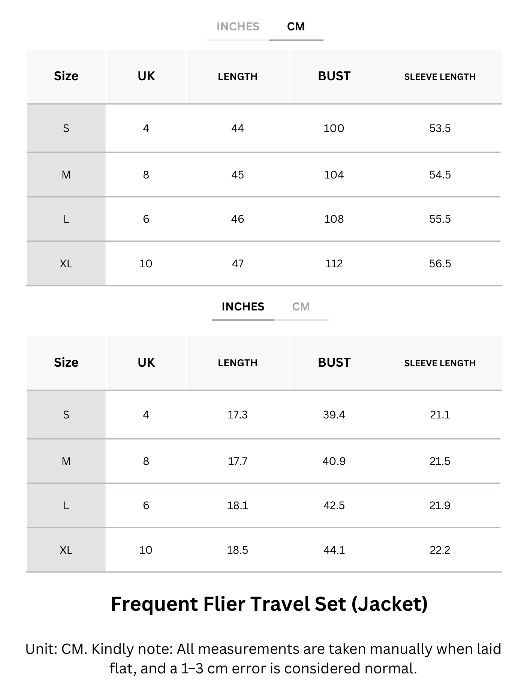The image size is (530, 694).
Task: Click the Size header in the centimeter table
Action: click(66, 76)
